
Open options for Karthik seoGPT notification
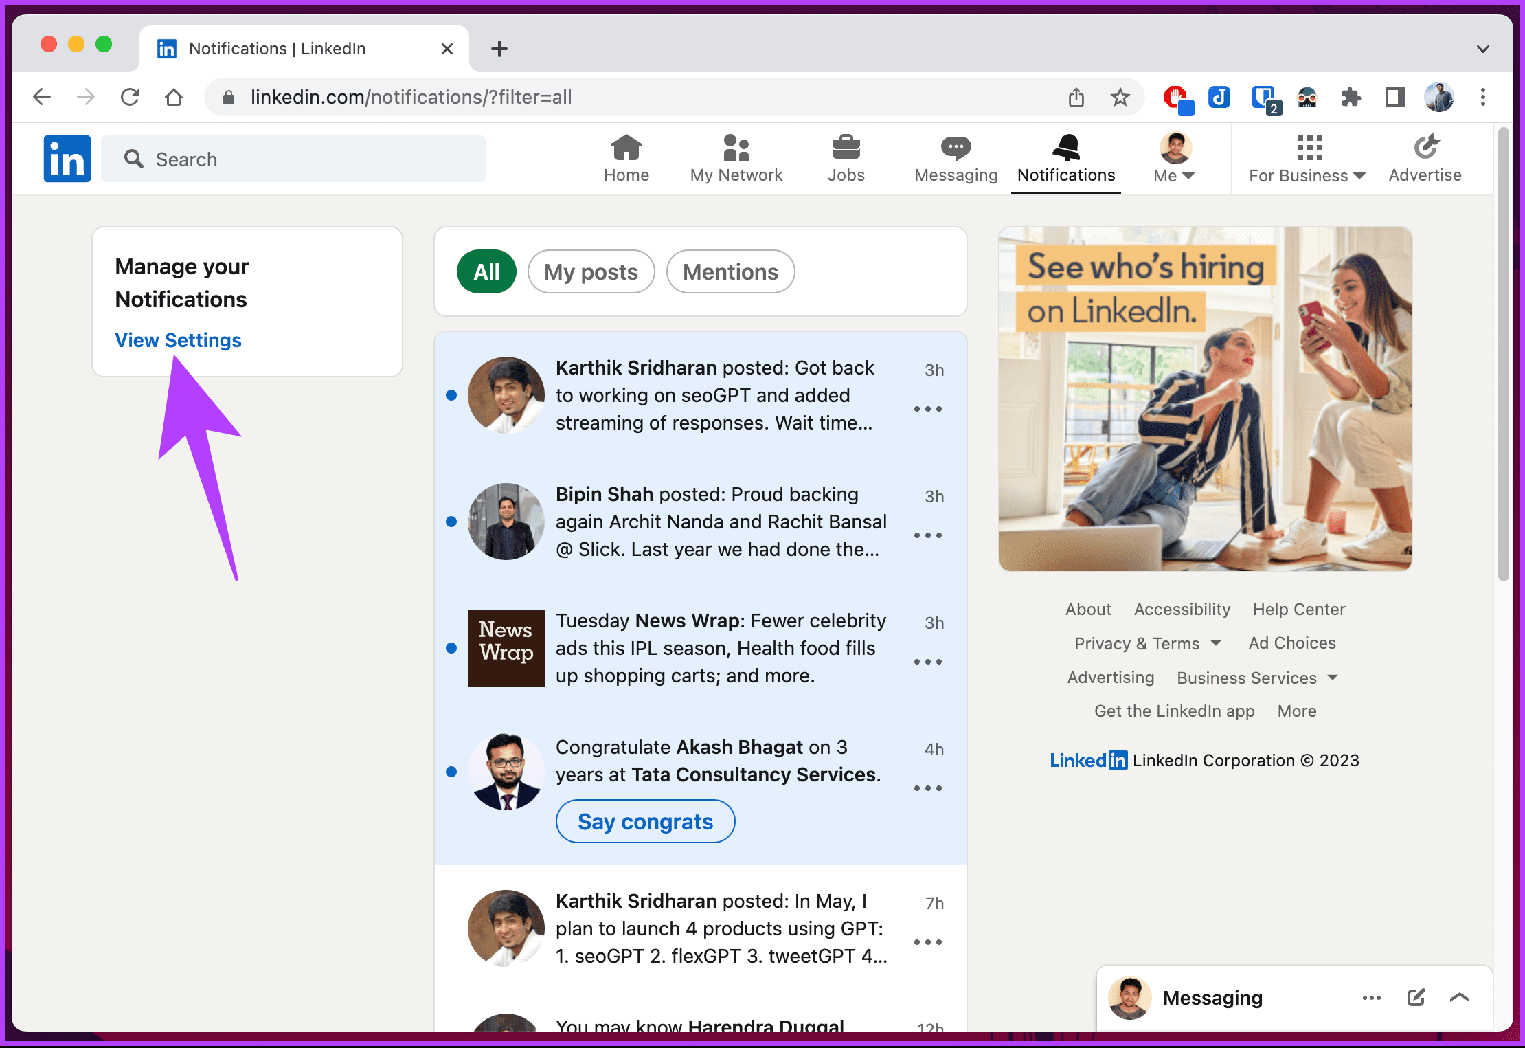pyautogui.click(x=928, y=409)
